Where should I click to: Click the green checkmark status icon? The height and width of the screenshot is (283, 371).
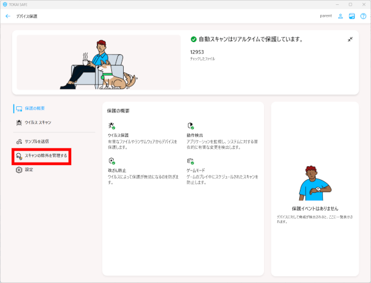[x=194, y=40]
